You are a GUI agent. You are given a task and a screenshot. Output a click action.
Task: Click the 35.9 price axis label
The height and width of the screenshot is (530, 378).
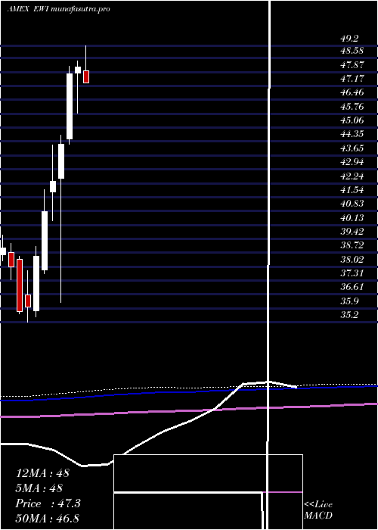tap(349, 301)
